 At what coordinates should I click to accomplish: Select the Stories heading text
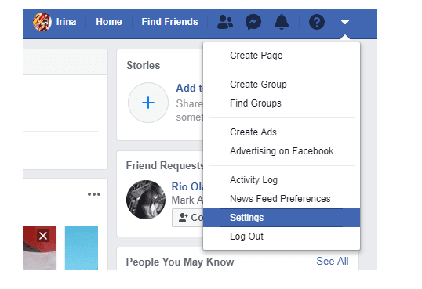click(x=144, y=65)
